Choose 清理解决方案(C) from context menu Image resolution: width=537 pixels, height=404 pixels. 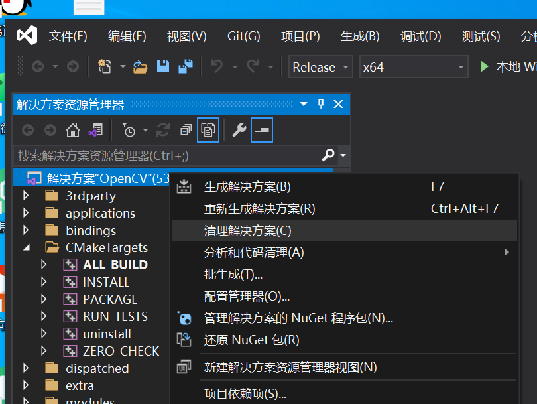tap(345, 231)
